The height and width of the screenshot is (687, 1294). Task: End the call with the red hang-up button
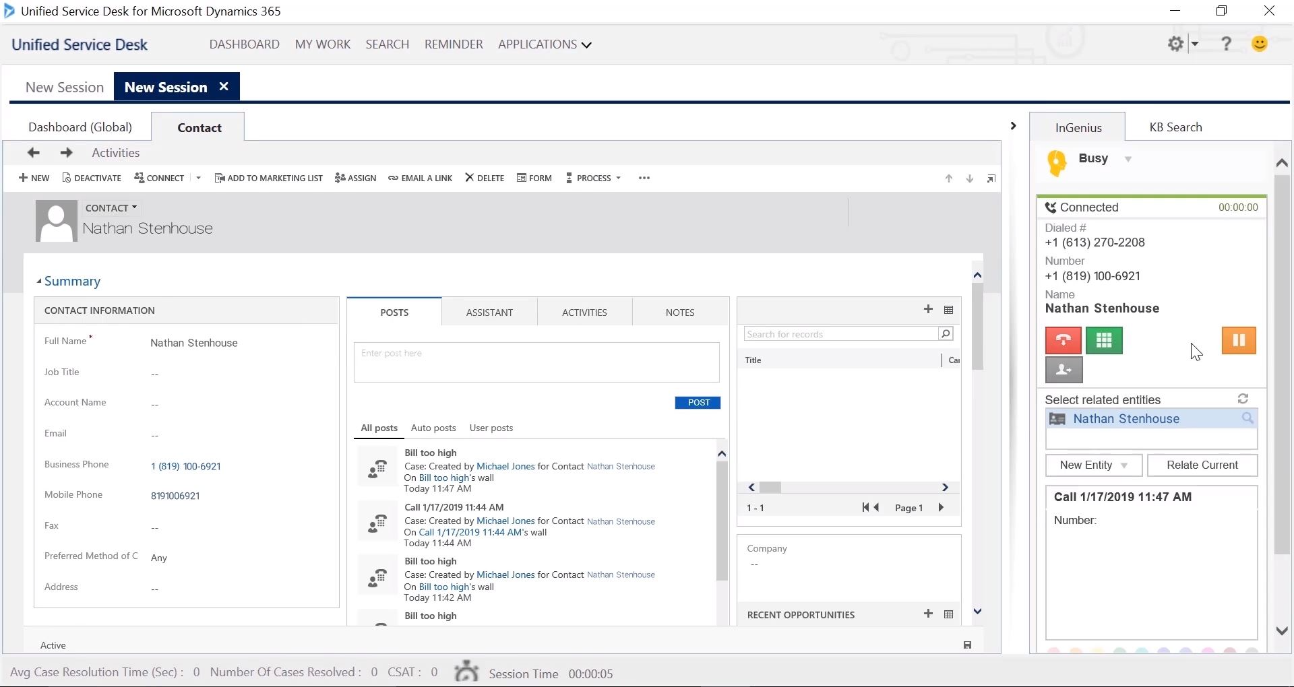click(x=1064, y=340)
